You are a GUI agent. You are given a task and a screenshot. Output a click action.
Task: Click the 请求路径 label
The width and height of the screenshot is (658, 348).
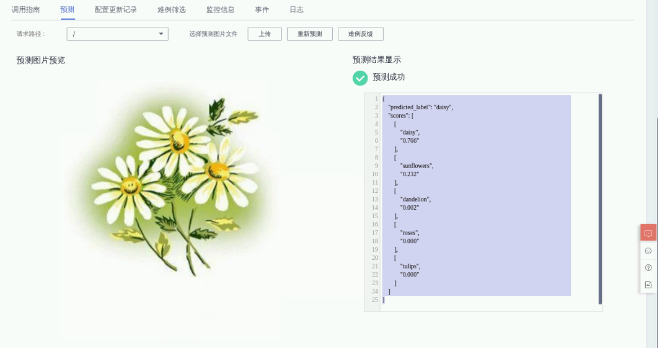(31, 34)
